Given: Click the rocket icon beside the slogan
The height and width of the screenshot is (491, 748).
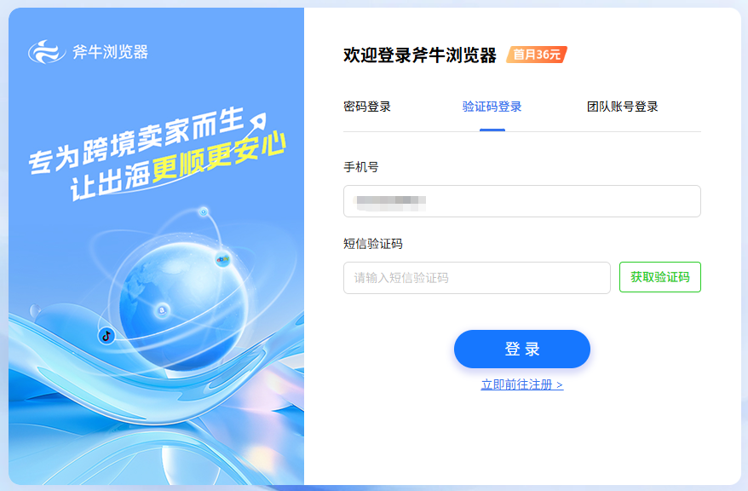Looking at the screenshot, I should [258, 121].
